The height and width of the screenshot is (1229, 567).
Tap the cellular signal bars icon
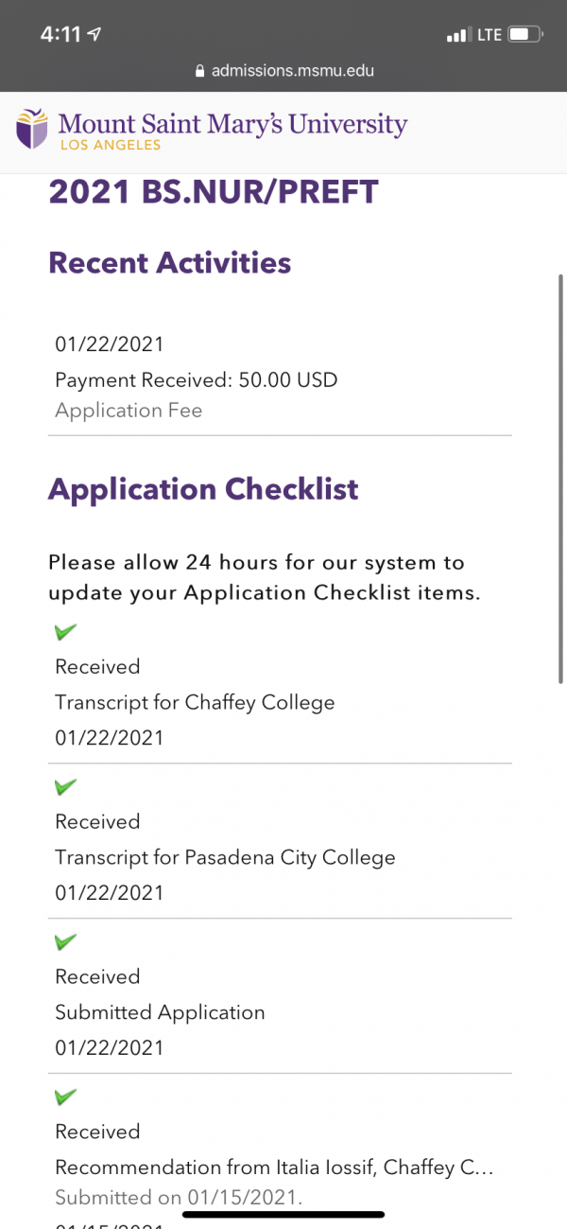(458, 35)
